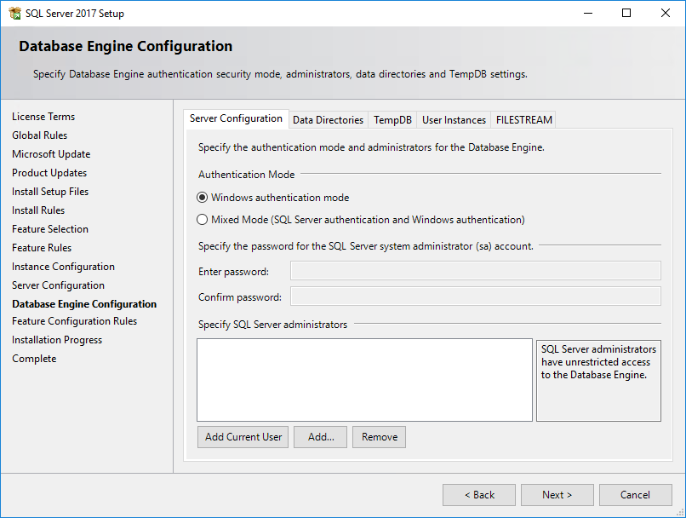
Task: Click the Server Configuration step in sidebar
Action: pos(58,285)
